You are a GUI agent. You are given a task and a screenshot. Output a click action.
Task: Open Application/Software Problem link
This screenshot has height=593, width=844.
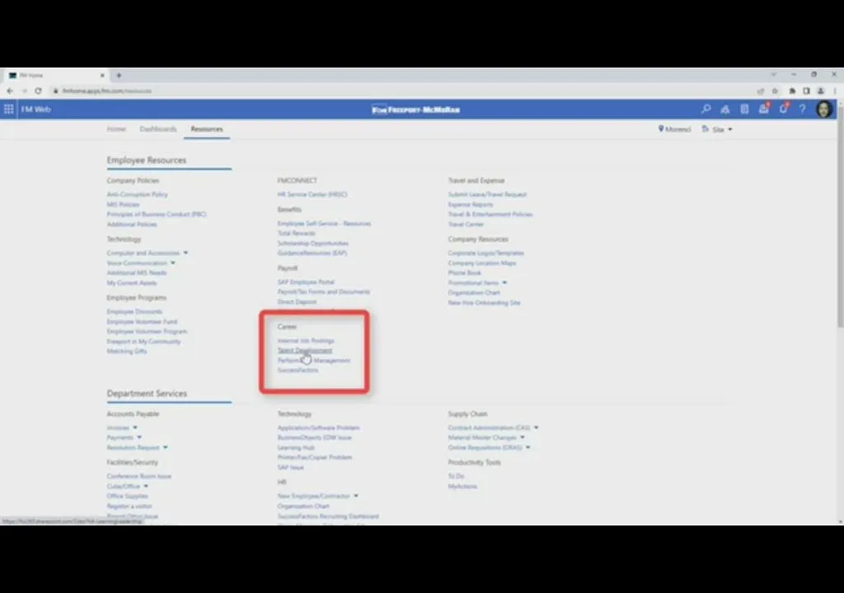click(318, 428)
